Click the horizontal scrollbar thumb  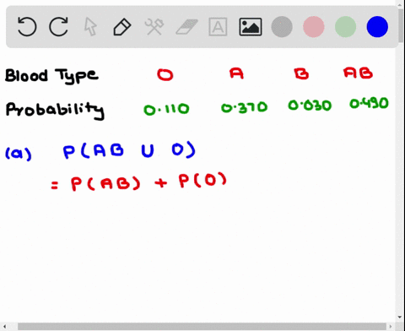(202, 327)
